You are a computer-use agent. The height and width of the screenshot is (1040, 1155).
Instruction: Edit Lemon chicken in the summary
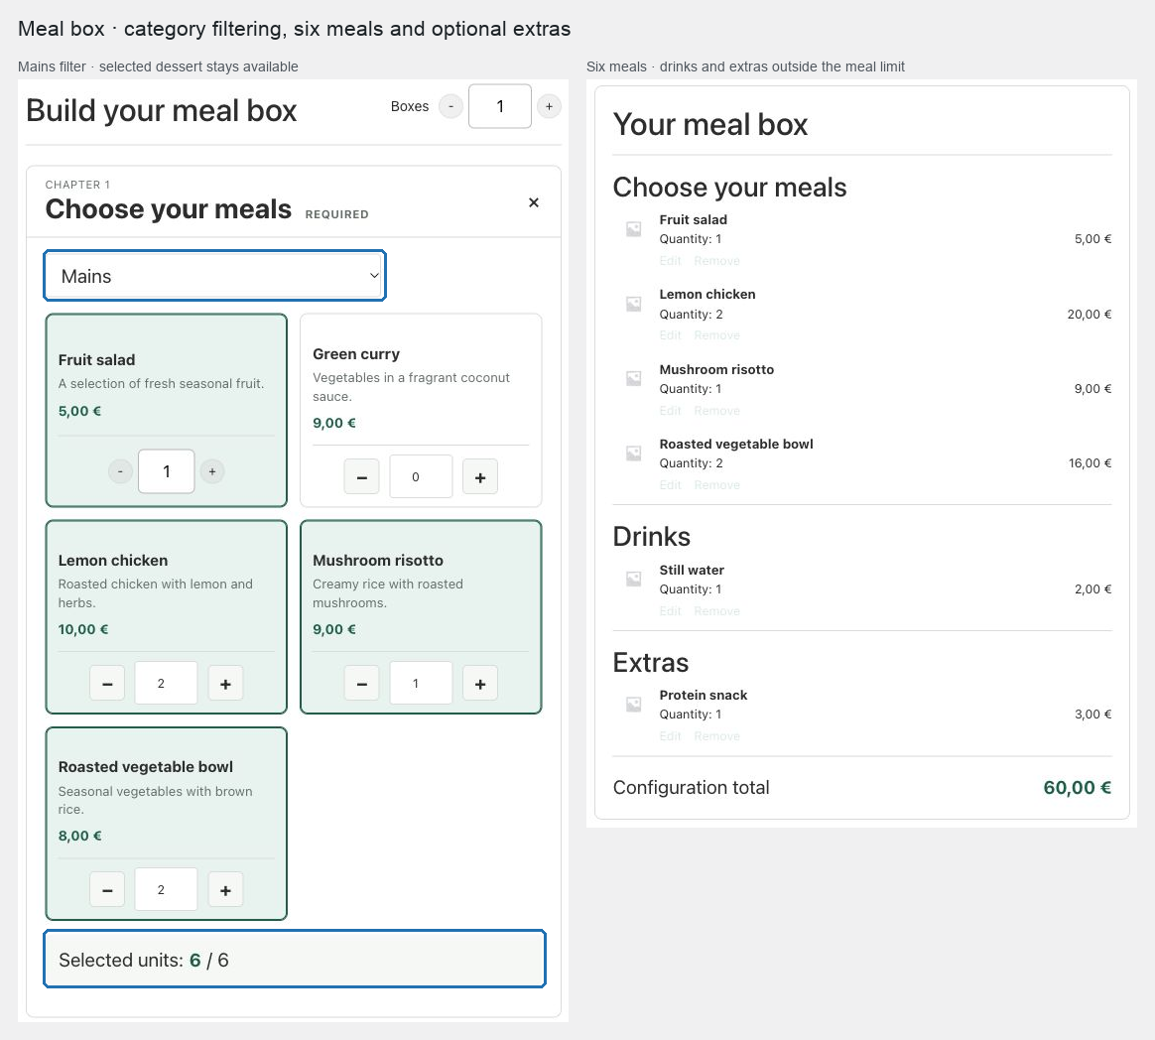(x=671, y=335)
